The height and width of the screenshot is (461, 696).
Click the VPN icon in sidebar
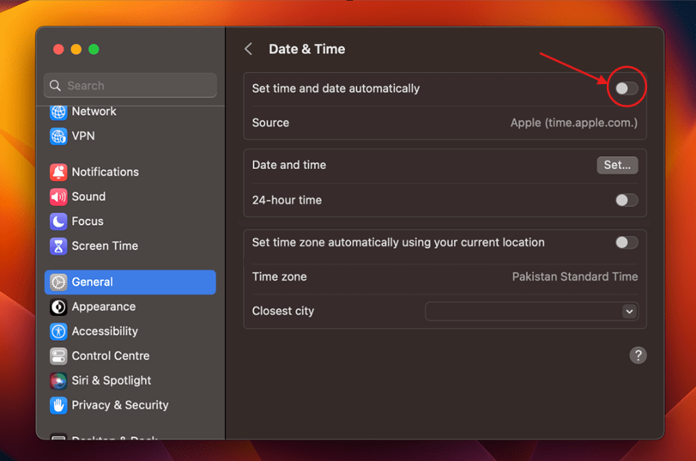pos(58,136)
